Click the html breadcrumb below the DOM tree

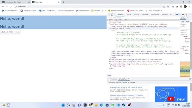click(109, 76)
